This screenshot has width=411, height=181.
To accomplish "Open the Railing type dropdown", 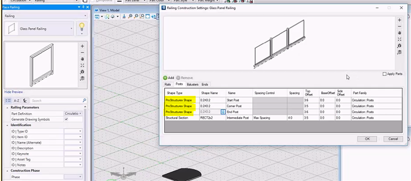I will [85, 16].
